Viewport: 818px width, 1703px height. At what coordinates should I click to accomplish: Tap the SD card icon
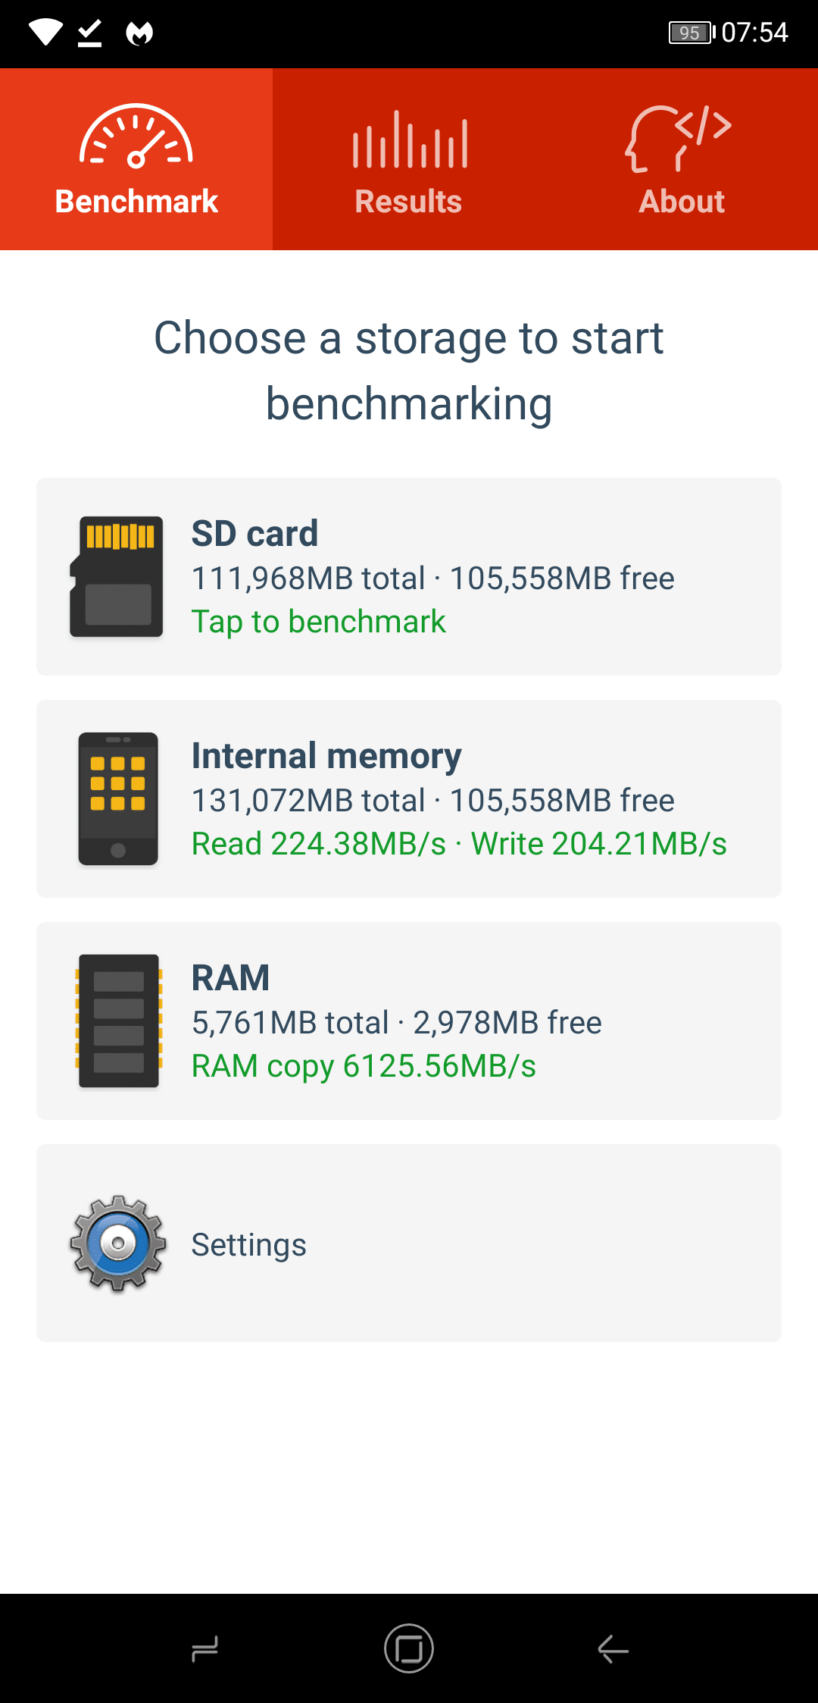pos(117,576)
